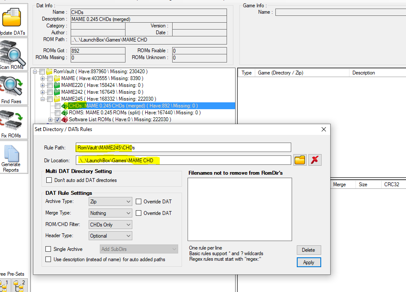Click the CHDs green chip icon
Image resolution: width=406 pixels, height=292 pixels.
[65, 106]
